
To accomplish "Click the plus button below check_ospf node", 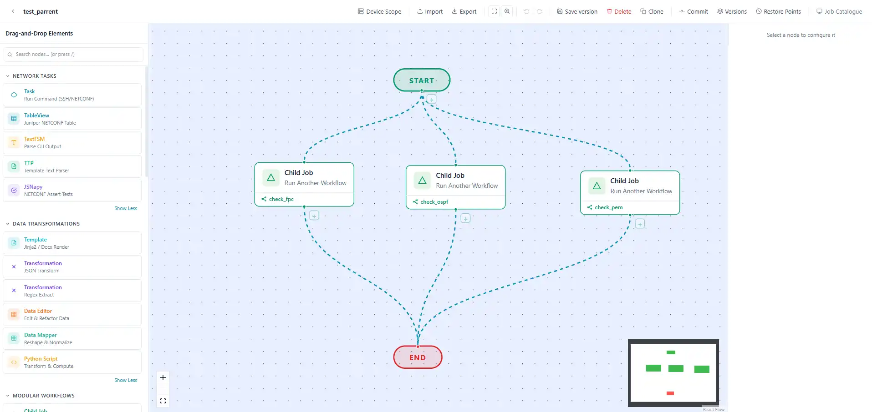I will (x=465, y=218).
